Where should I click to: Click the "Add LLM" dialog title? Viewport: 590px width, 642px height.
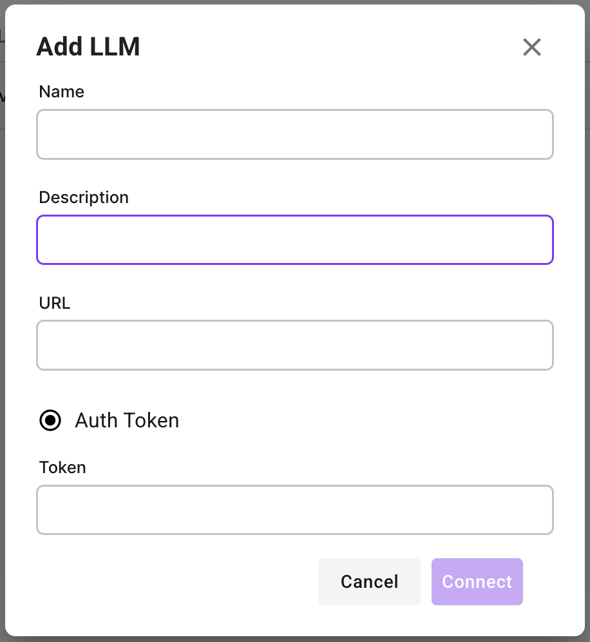coord(88,47)
